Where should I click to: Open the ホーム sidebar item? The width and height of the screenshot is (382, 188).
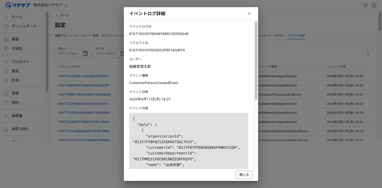pyautogui.click(x=22, y=17)
